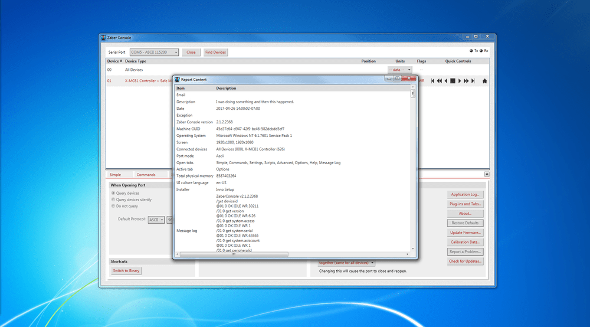Minimize the Report Content window
This screenshot has width=590, height=327.
pyautogui.click(x=389, y=79)
